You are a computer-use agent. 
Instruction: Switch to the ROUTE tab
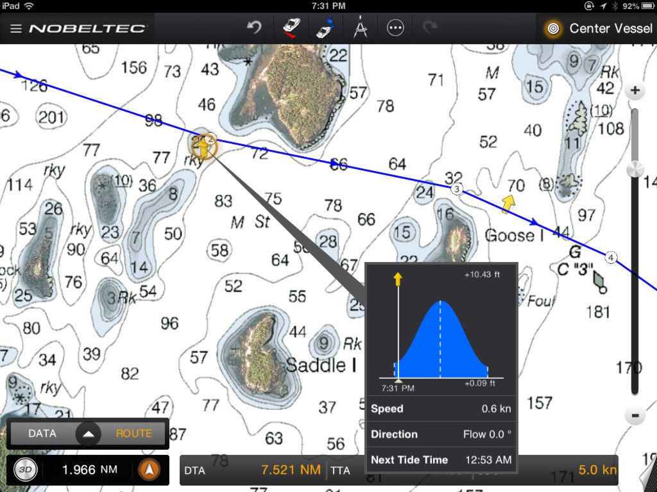(x=133, y=434)
